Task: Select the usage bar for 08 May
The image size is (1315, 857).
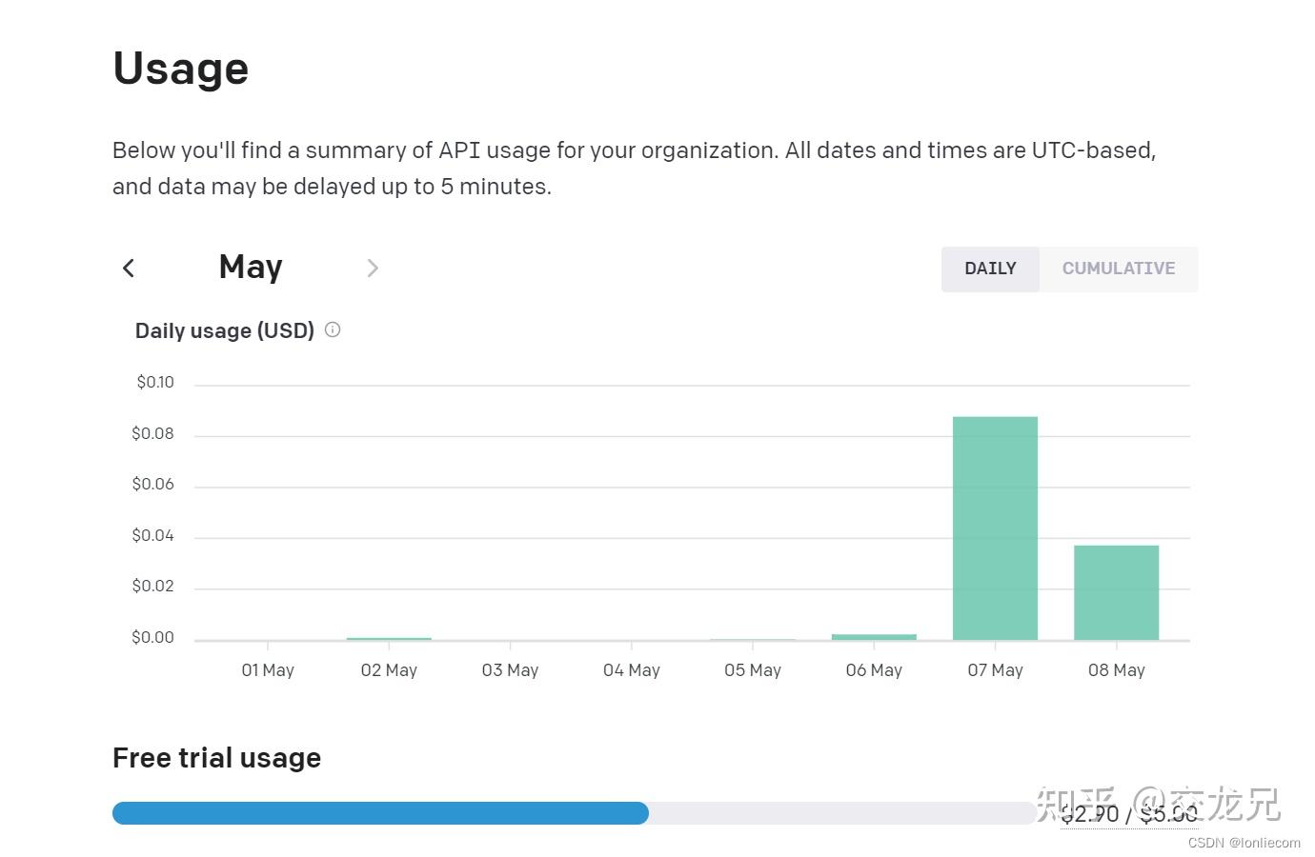Action: tap(1116, 590)
